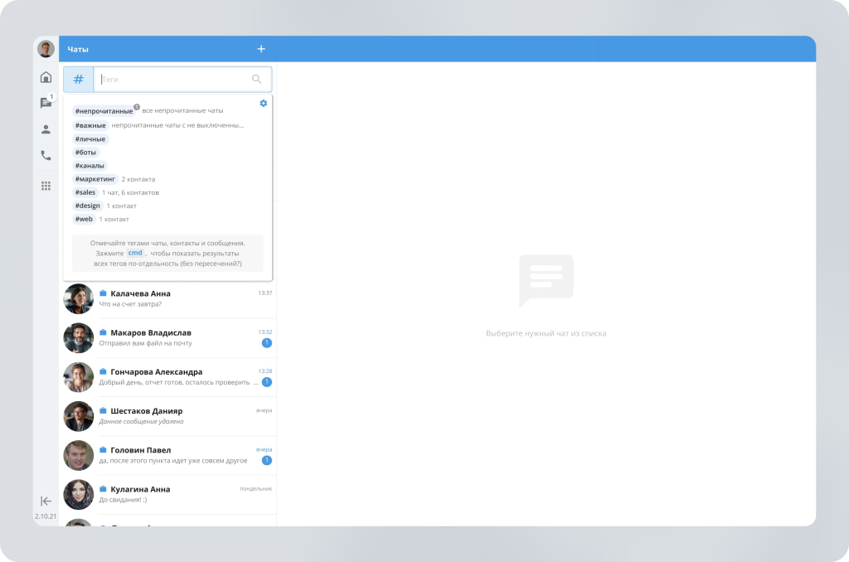Open the user profile avatar in the sidebar
The height and width of the screenshot is (562, 849).
46,49
